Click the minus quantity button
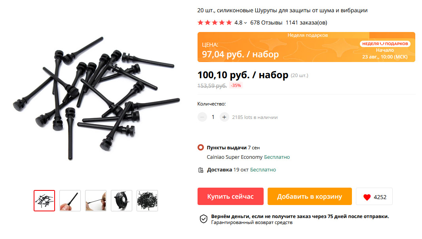This screenshot has height=239, width=422. coord(202,117)
